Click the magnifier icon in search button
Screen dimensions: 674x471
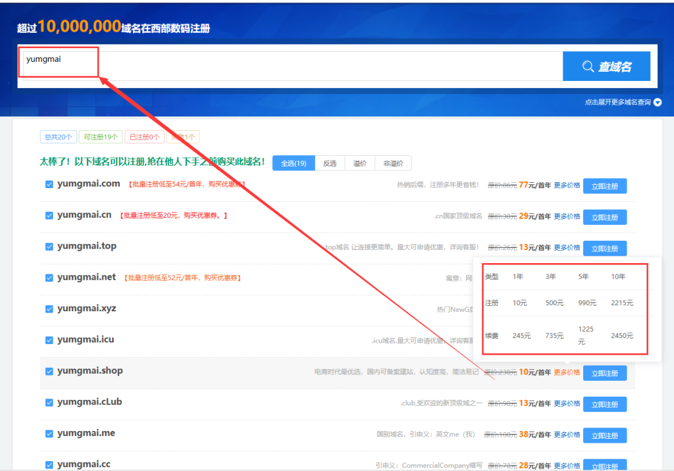coord(588,66)
